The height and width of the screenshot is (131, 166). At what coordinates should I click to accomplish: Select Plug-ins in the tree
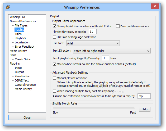point(15,64)
